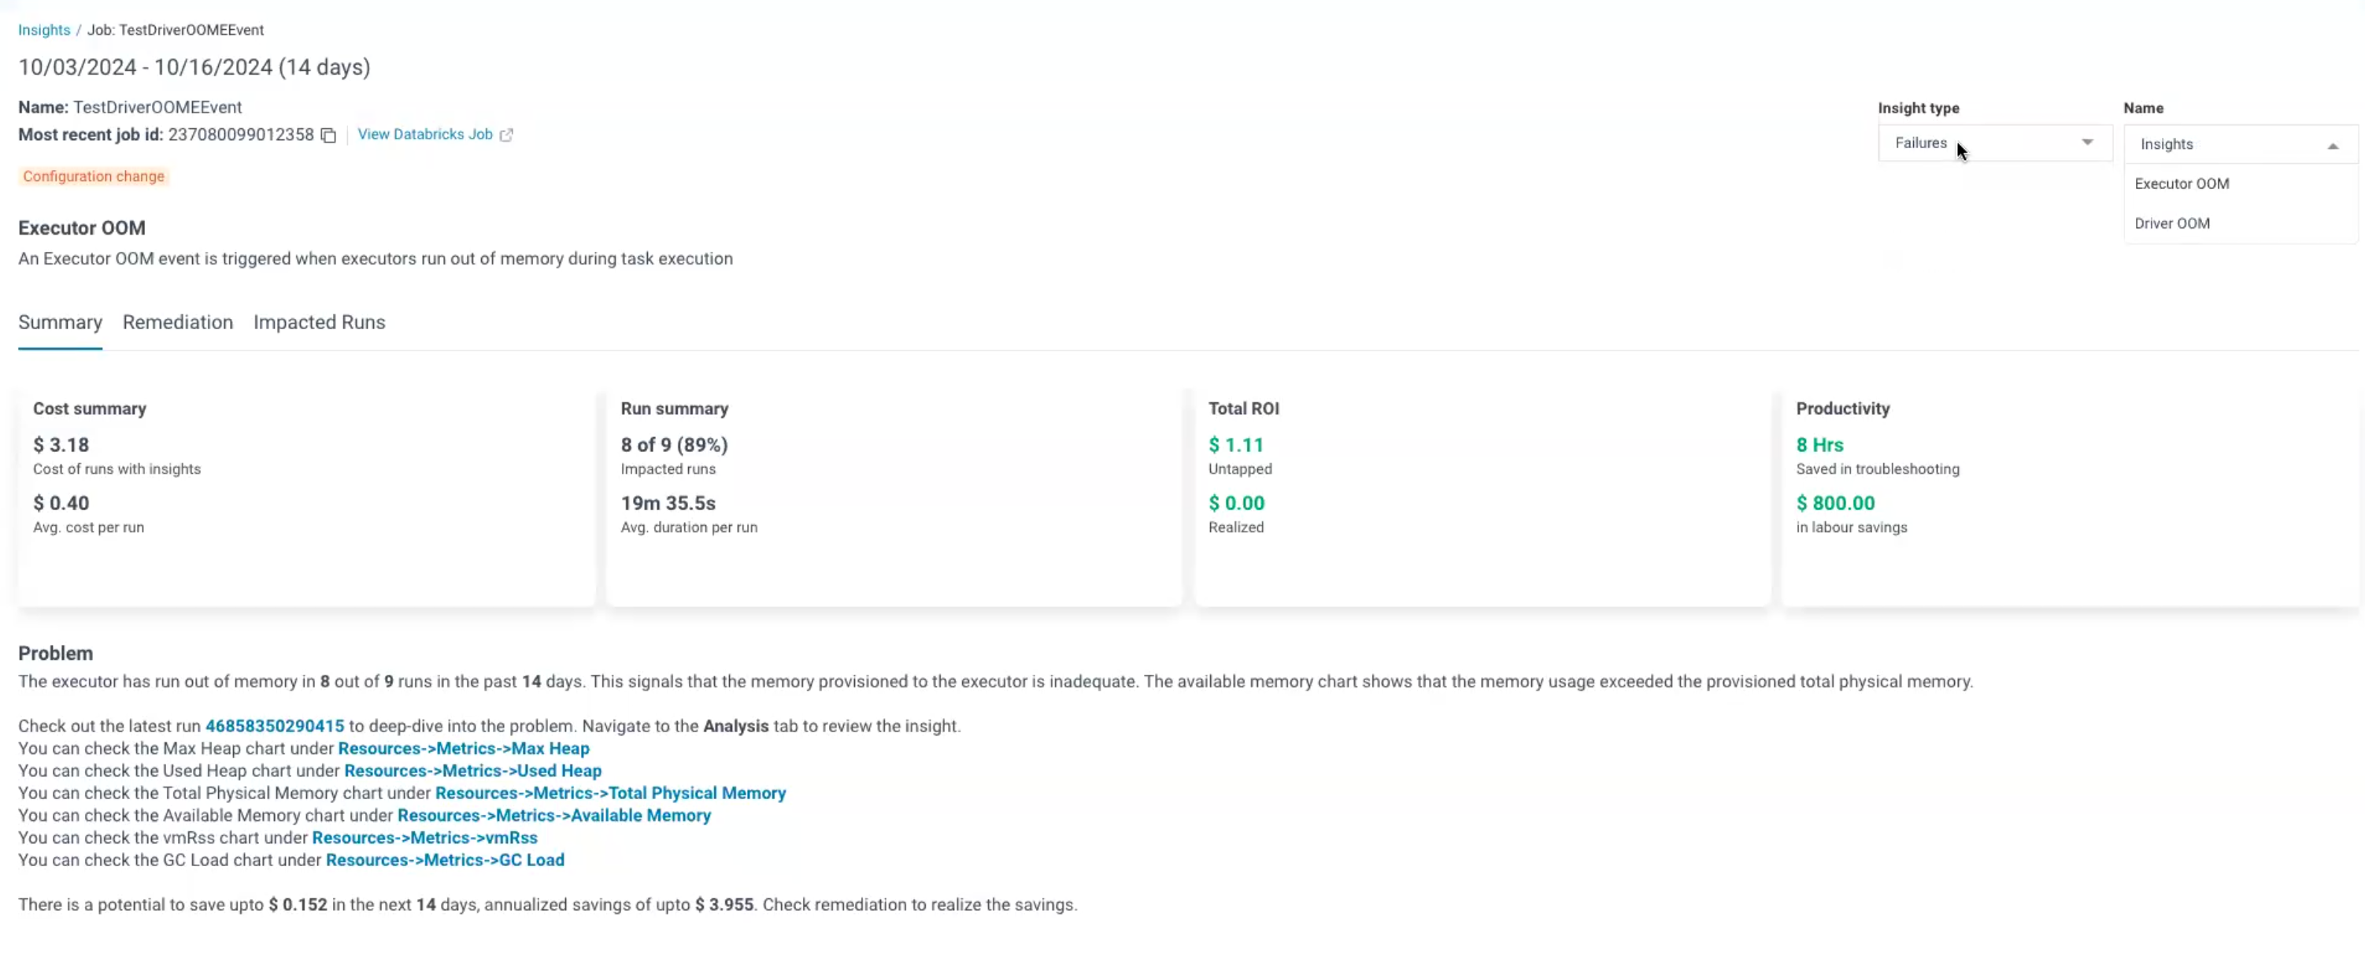Switch to the Remediation tab
This screenshot has height=959, width=2365.
pyautogui.click(x=177, y=323)
